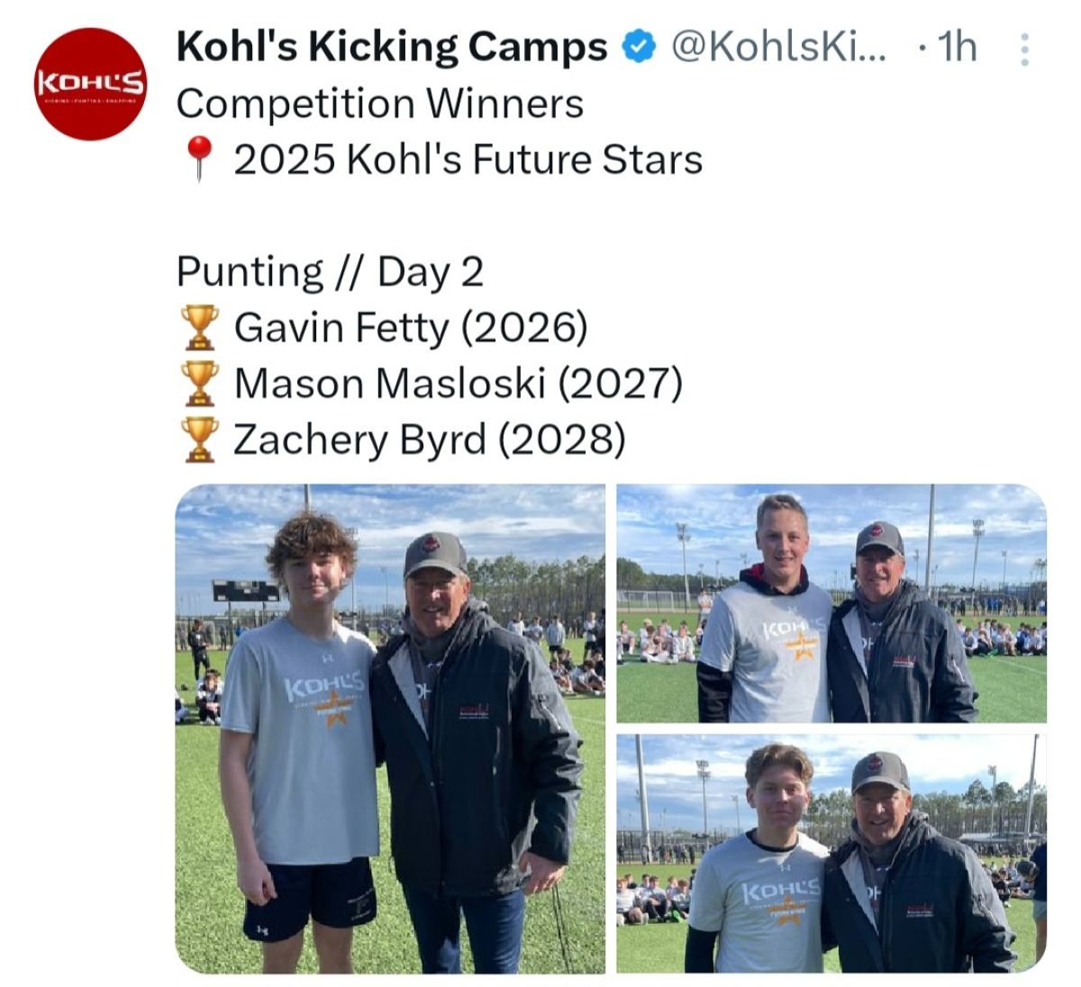Click the blue verified badge
Screen dimensions: 1081x987
coord(638,47)
